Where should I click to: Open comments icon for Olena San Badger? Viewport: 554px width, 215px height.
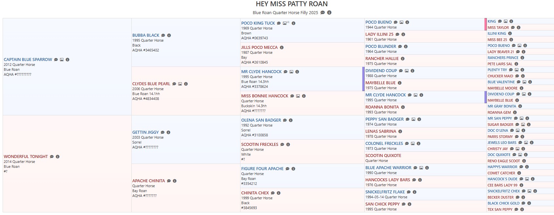(285, 120)
